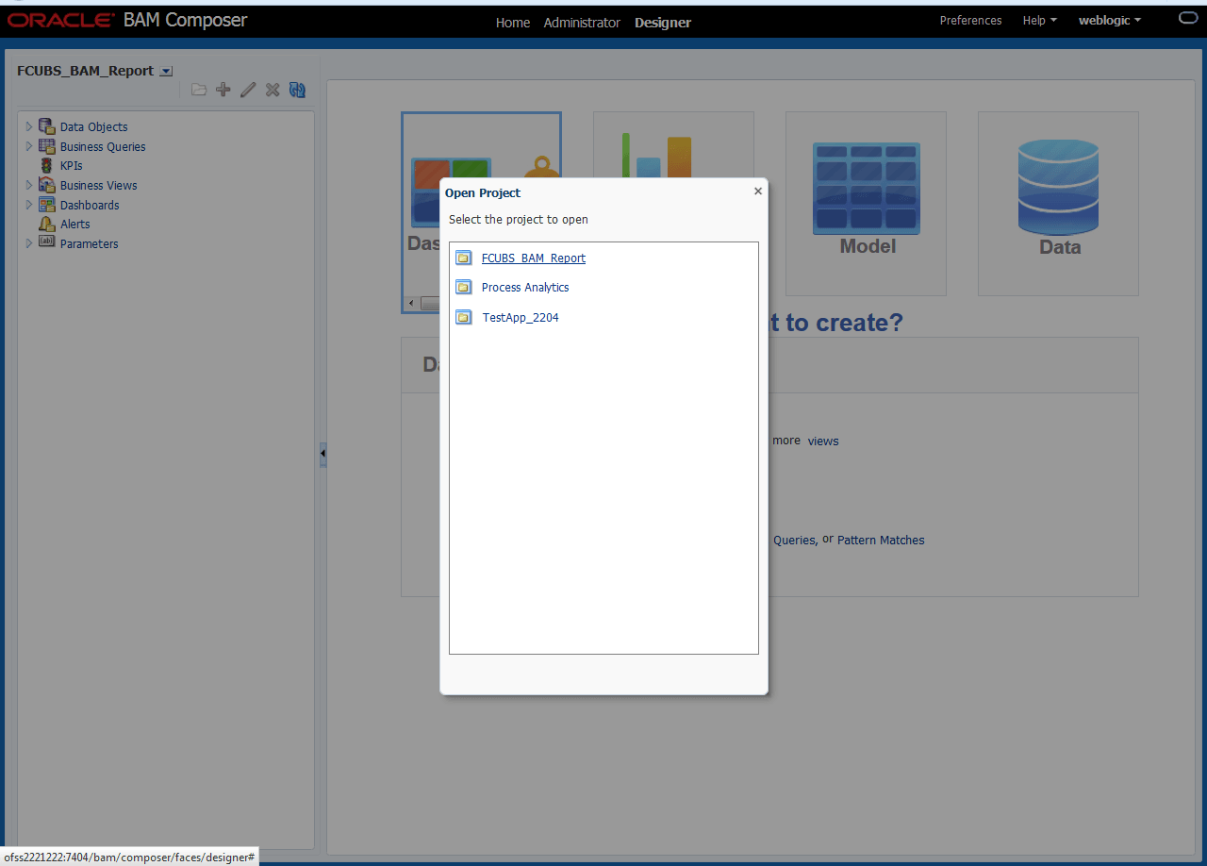Click the FCUBS_BAM_Report project title

[x=85, y=71]
